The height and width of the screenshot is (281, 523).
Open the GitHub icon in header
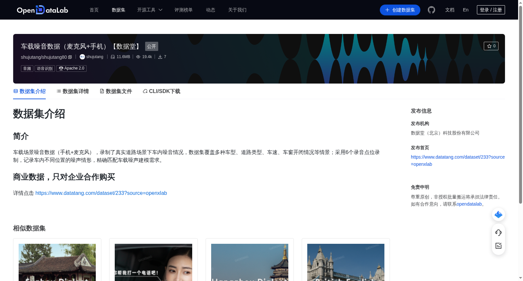pos(431,10)
